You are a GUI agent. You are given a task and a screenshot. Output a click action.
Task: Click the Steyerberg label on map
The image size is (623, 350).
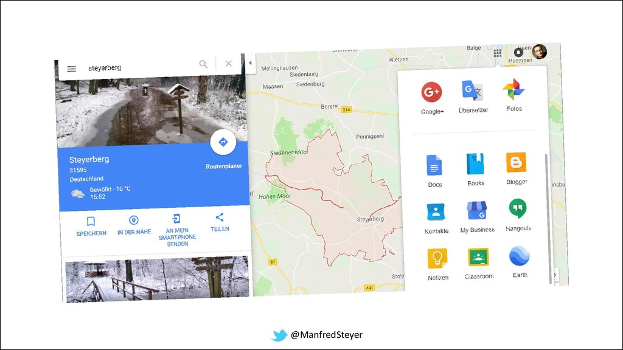(371, 219)
